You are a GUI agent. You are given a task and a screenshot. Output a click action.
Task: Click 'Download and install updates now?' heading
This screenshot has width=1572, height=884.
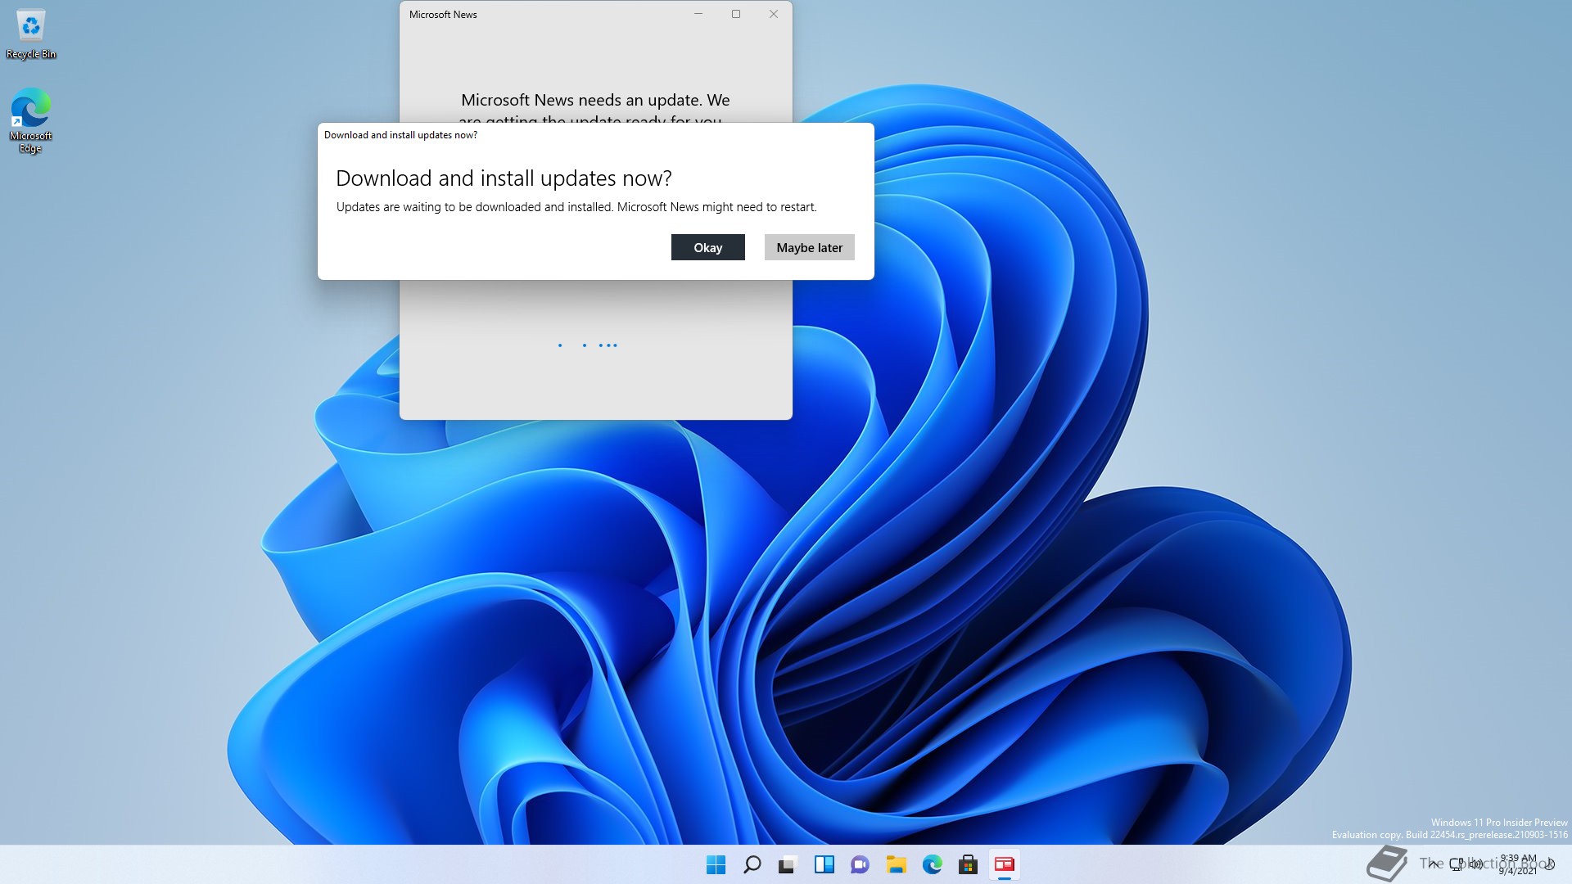click(x=504, y=178)
